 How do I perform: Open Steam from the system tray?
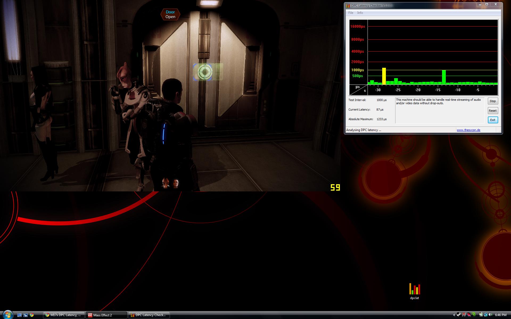click(x=459, y=315)
